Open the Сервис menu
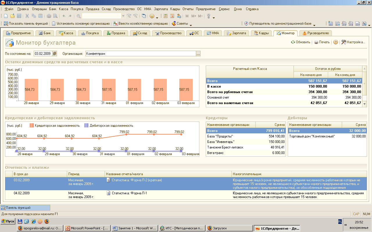This screenshot has height=232, width=372. (x=224, y=9)
